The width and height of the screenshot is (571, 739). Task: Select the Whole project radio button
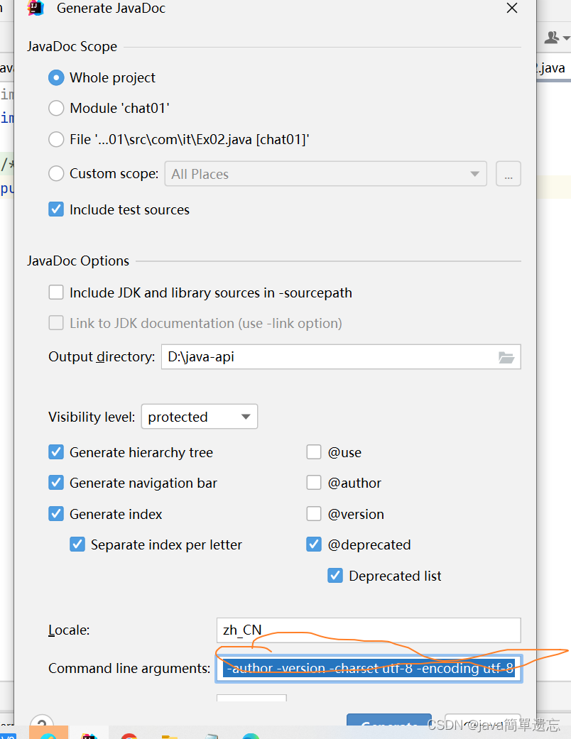click(56, 78)
